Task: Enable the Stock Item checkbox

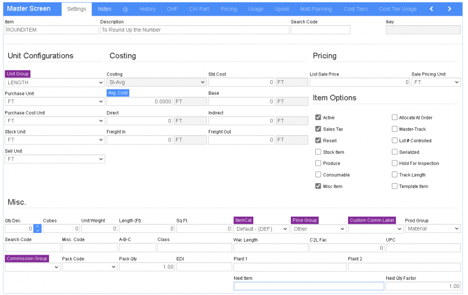Action: tap(318, 152)
